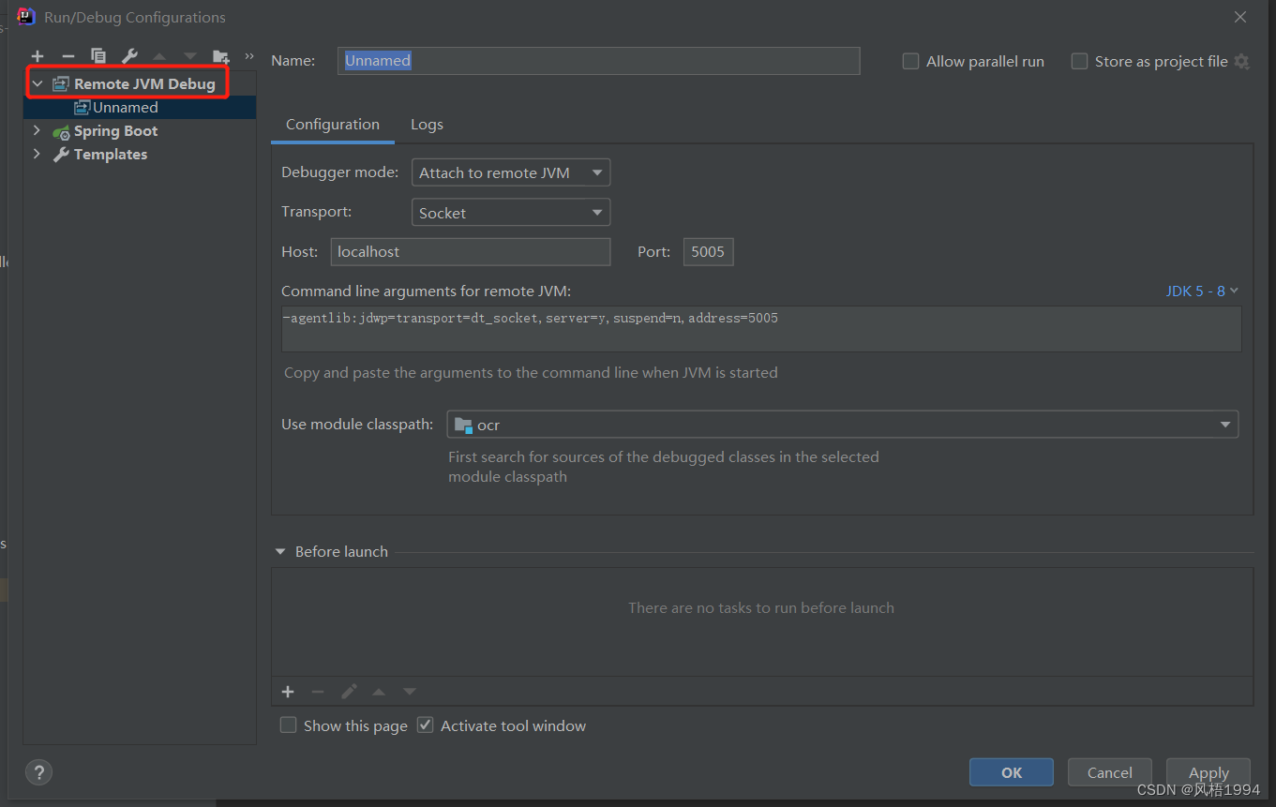Change JDK version via JDK 5 - 8 link

pos(1202,291)
